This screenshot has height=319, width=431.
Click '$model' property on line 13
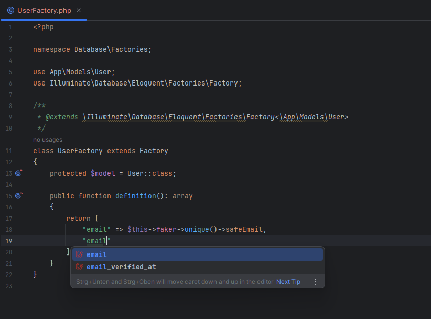pyautogui.click(x=103, y=173)
